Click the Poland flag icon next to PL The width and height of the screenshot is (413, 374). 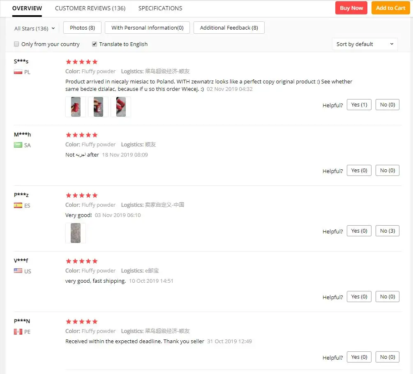click(18, 72)
